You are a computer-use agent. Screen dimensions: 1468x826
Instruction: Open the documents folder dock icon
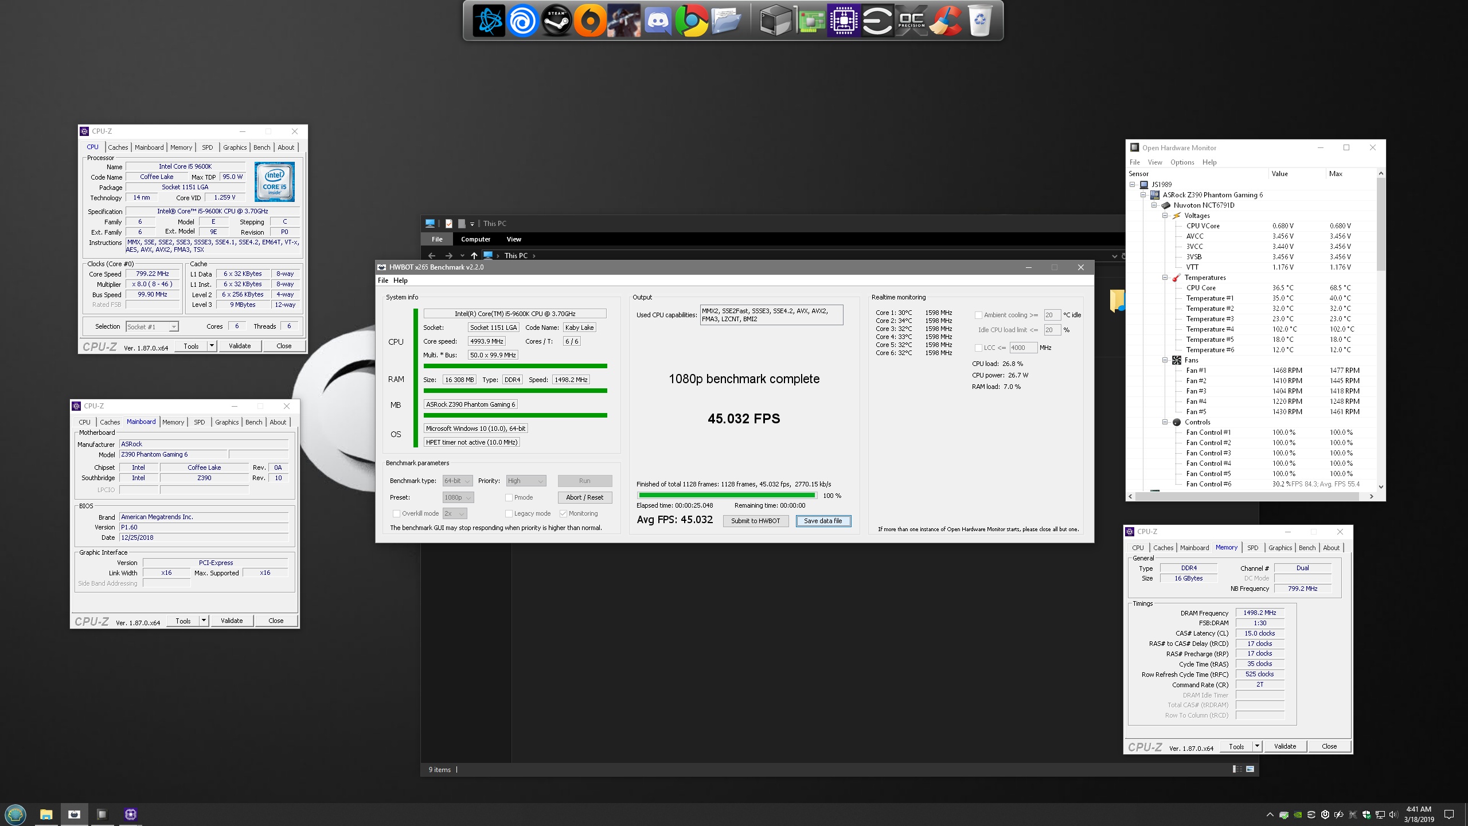725,21
